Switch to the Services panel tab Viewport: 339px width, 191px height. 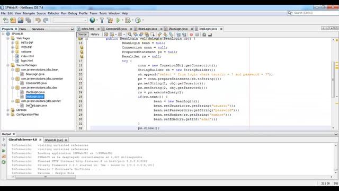tap(38, 29)
